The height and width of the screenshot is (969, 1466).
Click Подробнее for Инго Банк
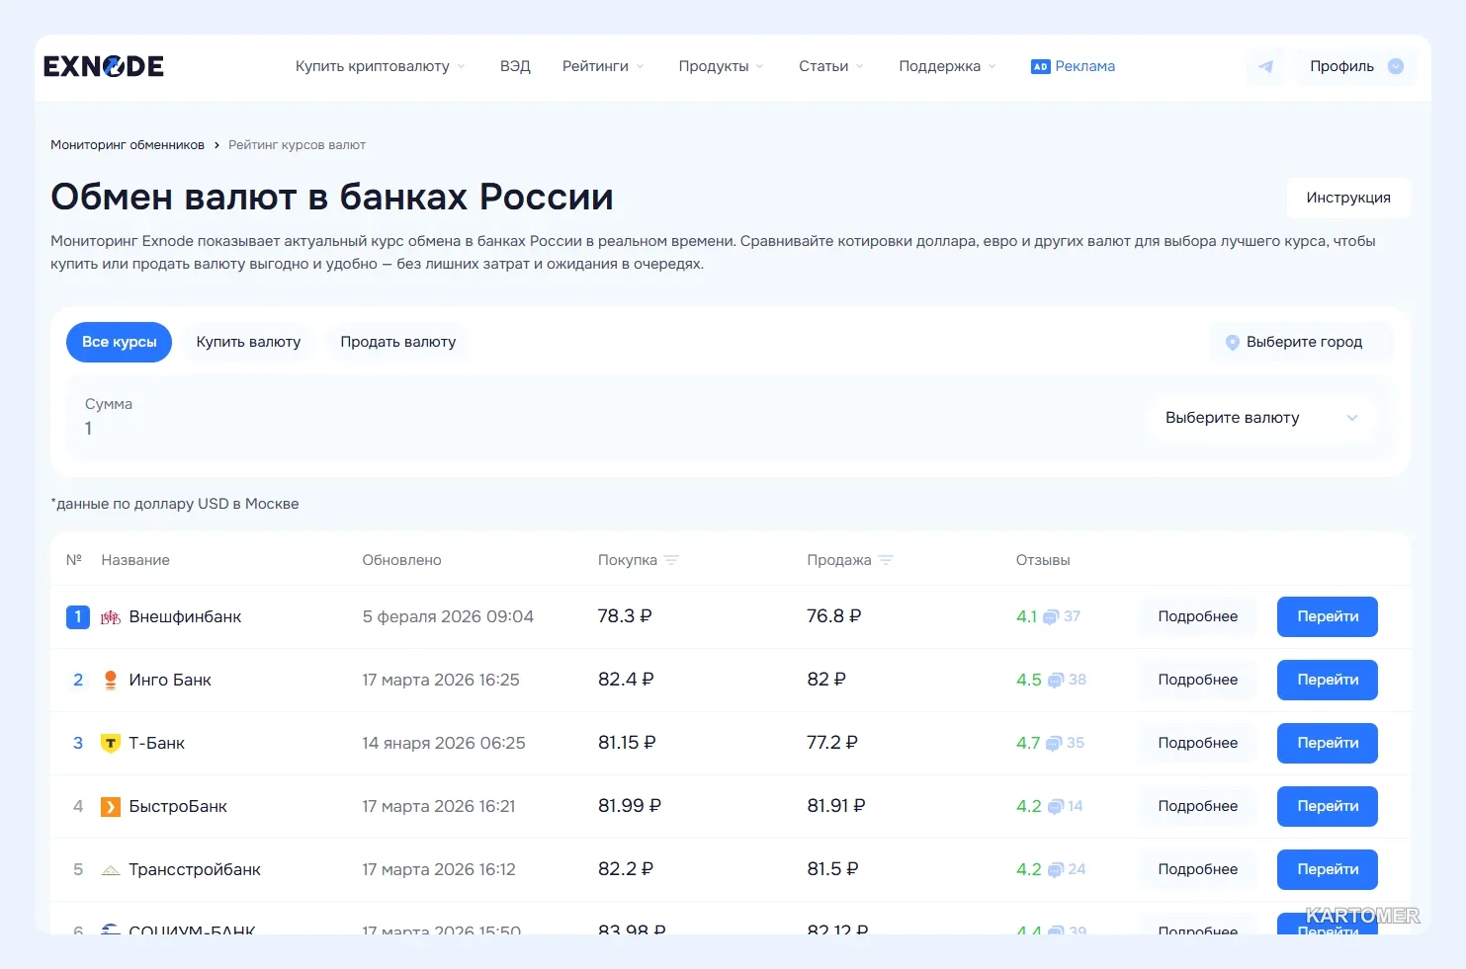coord(1197,680)
